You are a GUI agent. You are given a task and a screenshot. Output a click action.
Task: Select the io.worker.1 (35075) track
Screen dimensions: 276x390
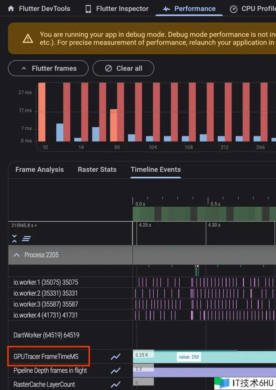click(x=46, y=282)
